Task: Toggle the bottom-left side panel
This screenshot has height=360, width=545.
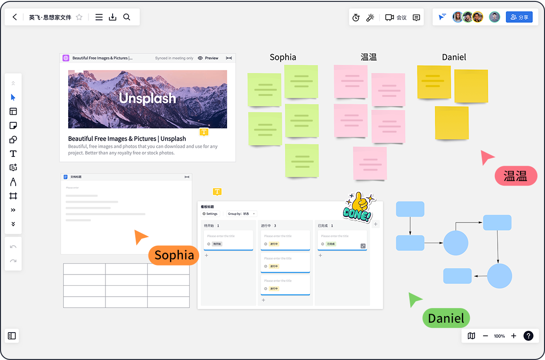Action: pos(12,336)
